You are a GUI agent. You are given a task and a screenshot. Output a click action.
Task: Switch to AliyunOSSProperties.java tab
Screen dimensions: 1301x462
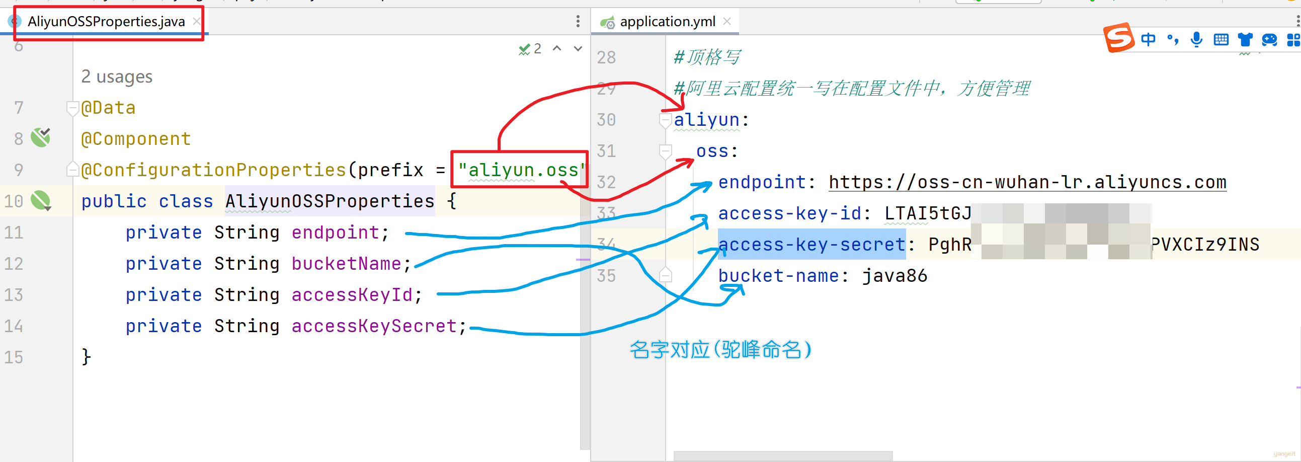point(106,22)
